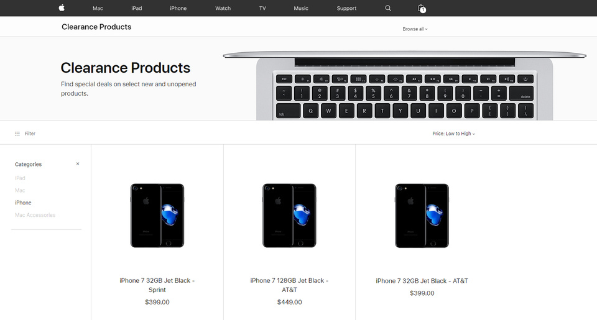Click the Filter list icon
The image size is (597, 320).
(x=17, y=134)
